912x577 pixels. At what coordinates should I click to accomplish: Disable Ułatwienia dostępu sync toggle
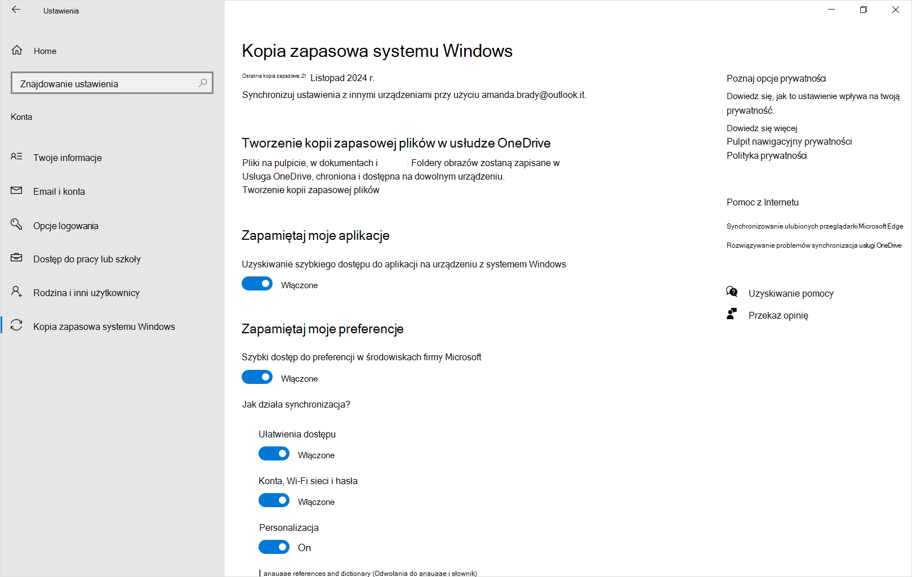274,454
